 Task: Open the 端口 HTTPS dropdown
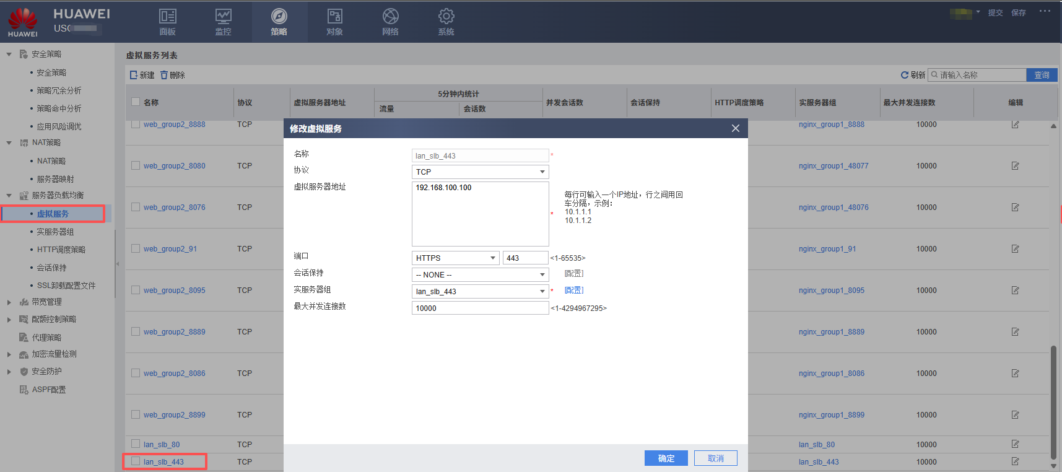point(456,258)
